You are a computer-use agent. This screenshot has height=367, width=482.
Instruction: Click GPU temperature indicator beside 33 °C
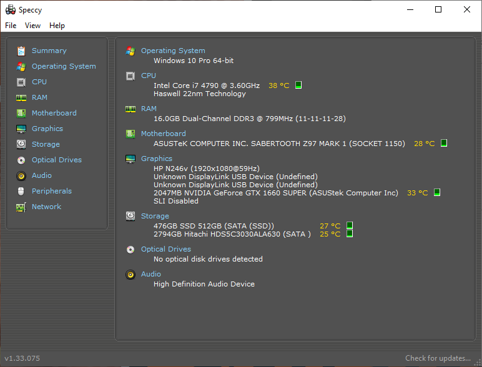pos(437,192)
